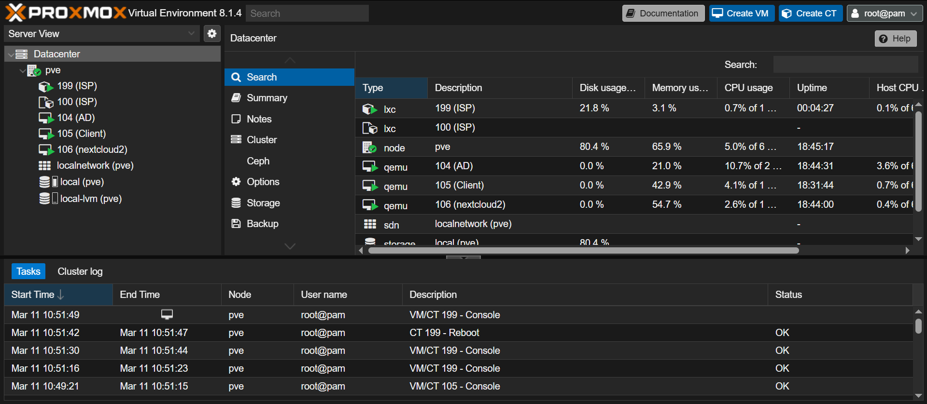927x404 pixels.
Task: Click the resource table vertical scrollbar
Action: (918, 162)
